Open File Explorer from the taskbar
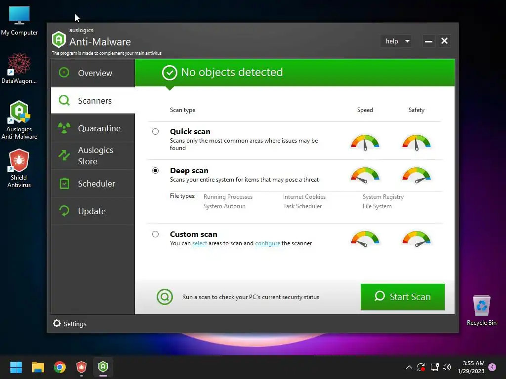 [38, 367]
